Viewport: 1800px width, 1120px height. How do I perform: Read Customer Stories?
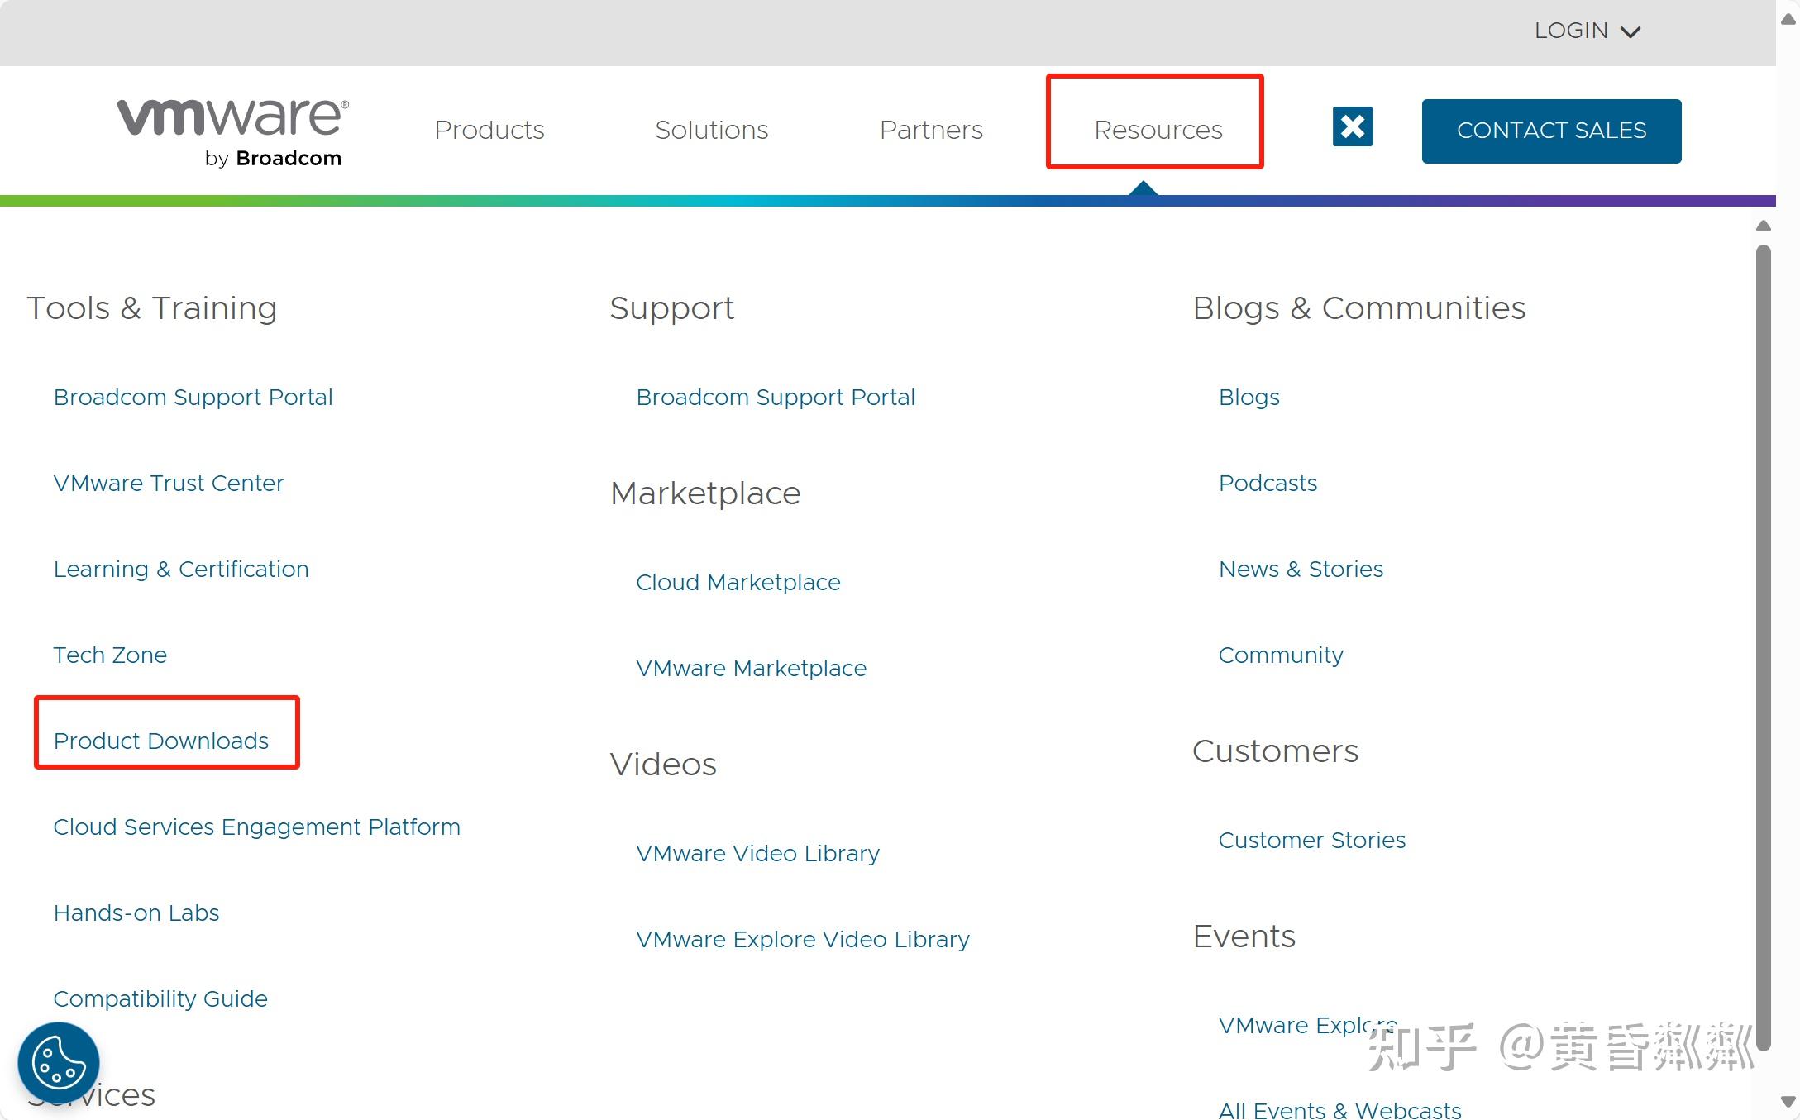click(1311, 840)
